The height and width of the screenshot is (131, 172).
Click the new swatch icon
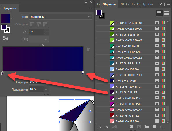[154, 127]
